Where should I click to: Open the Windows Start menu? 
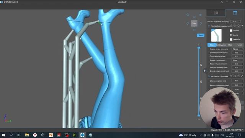click(x=3, y=135)
